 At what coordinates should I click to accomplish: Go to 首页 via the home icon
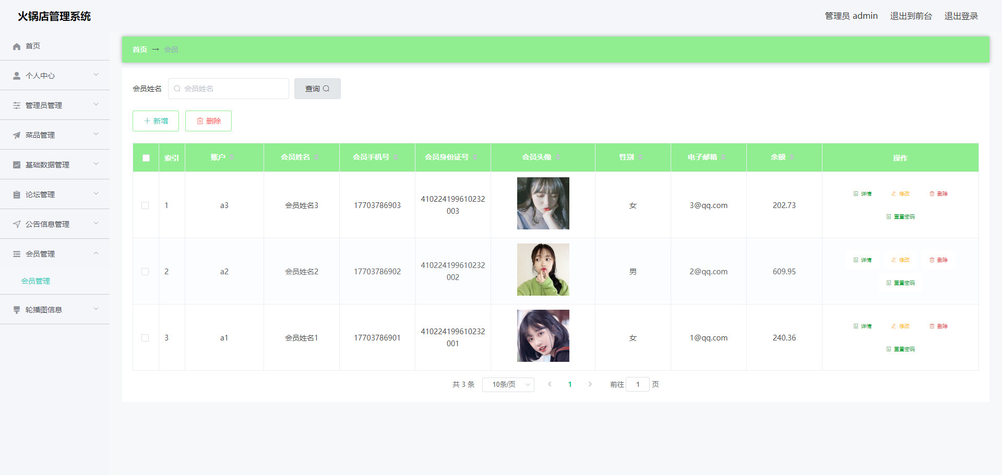[x=17, y=46]
